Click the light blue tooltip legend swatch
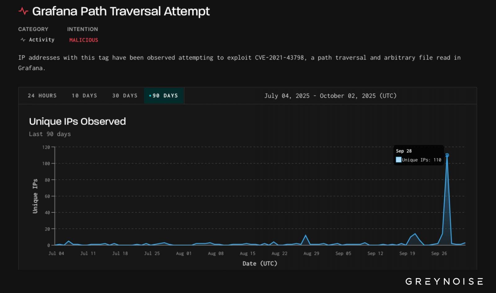 pyautogui.click(x=398, y=160)
